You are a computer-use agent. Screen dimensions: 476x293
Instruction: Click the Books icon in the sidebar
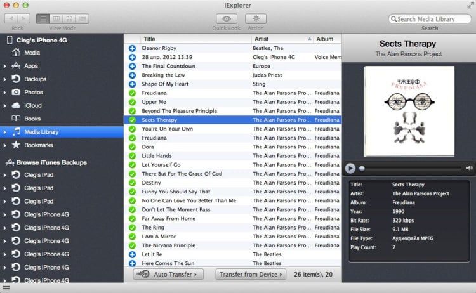(x=16, y=119)
